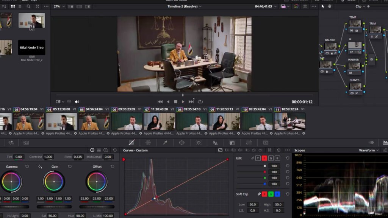Open the Blur palette icon

pos(215,143)
